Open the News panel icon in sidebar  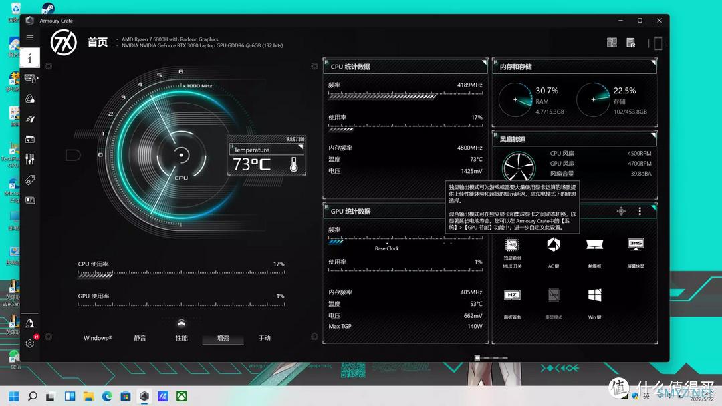pyautogui.click(x=30, y=200)
